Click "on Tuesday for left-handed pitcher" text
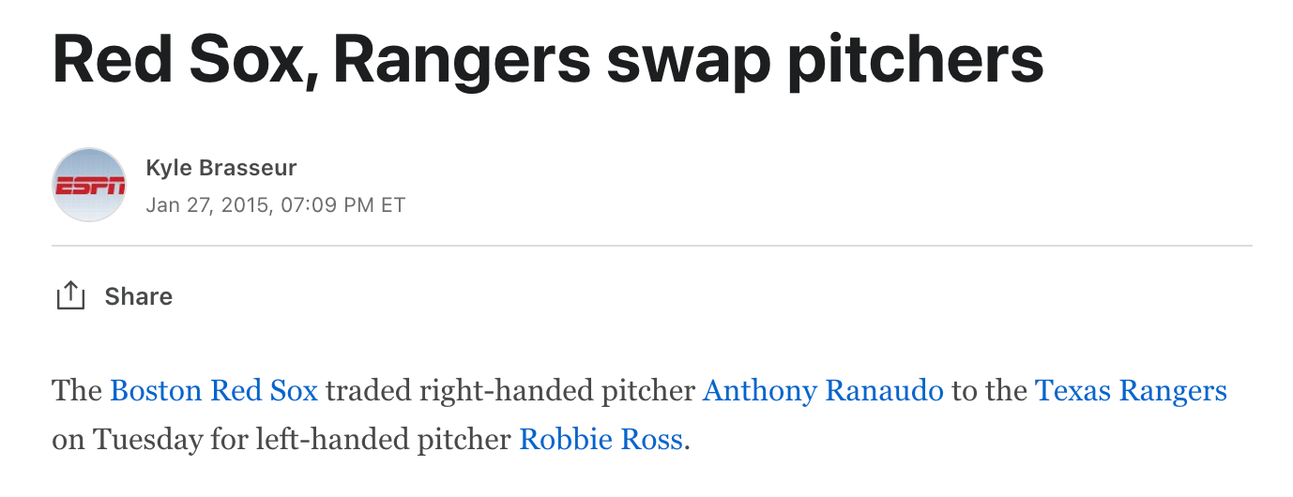 pyautogui.click(x=282, y=440)
